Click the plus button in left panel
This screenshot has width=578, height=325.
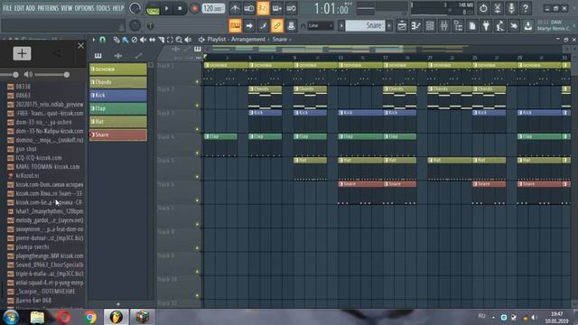[x=22, y=53]
